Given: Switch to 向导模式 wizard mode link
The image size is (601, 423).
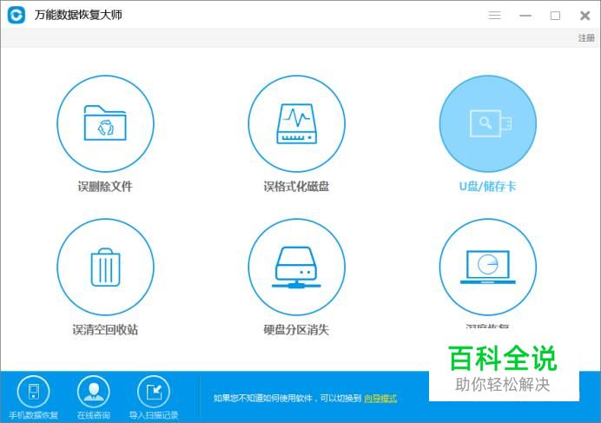Looking at the screenshot, I should pos(380,399).
